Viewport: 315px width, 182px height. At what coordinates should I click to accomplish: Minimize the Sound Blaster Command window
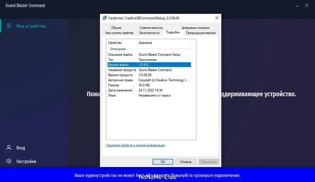(x=297, y=6)
